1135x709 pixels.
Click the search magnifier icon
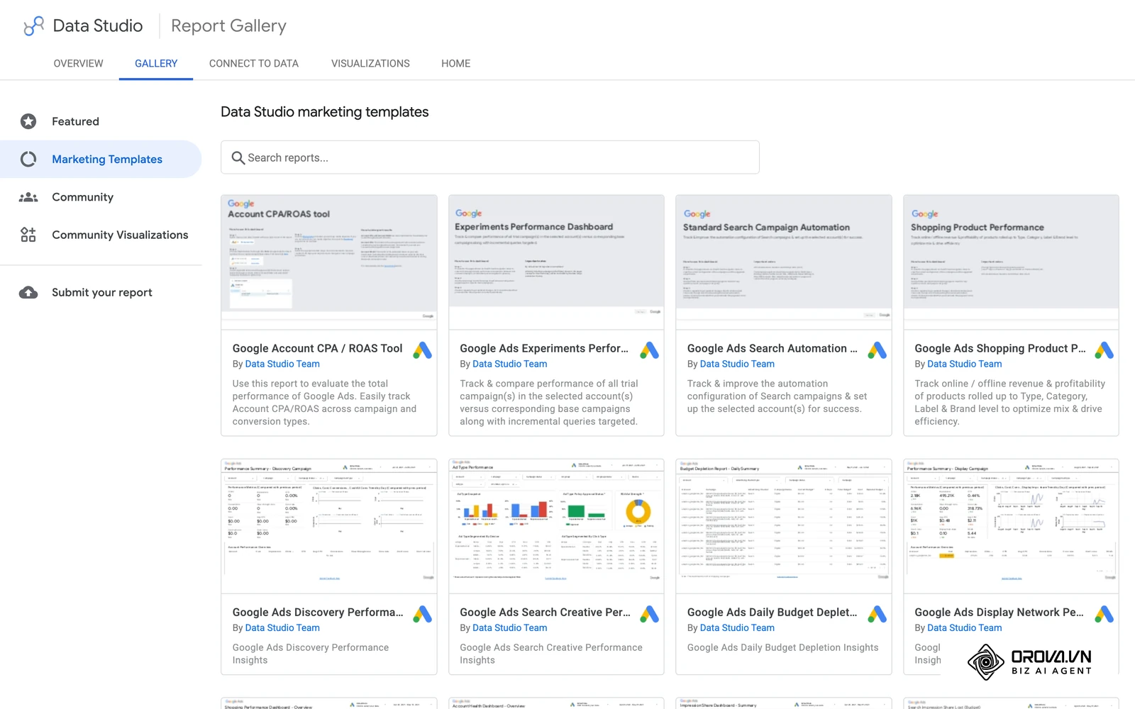238,157
